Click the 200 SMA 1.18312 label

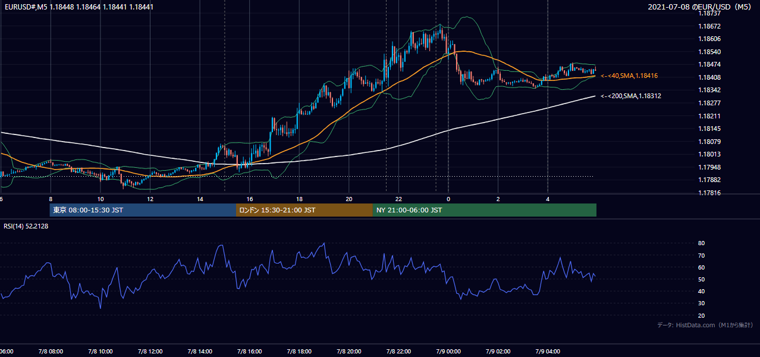pyautogui.click(x=631, y=96)
